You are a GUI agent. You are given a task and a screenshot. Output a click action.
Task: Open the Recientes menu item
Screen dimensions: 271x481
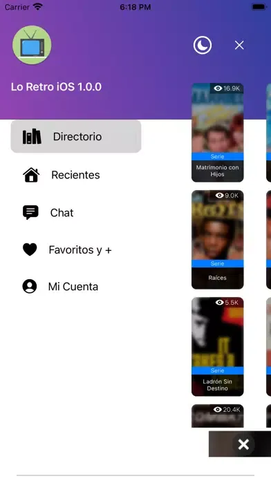76,175
